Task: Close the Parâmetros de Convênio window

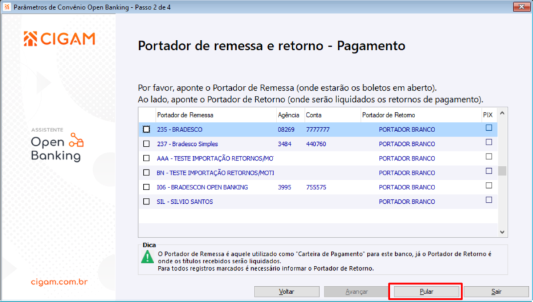Action: coord(522,7)
